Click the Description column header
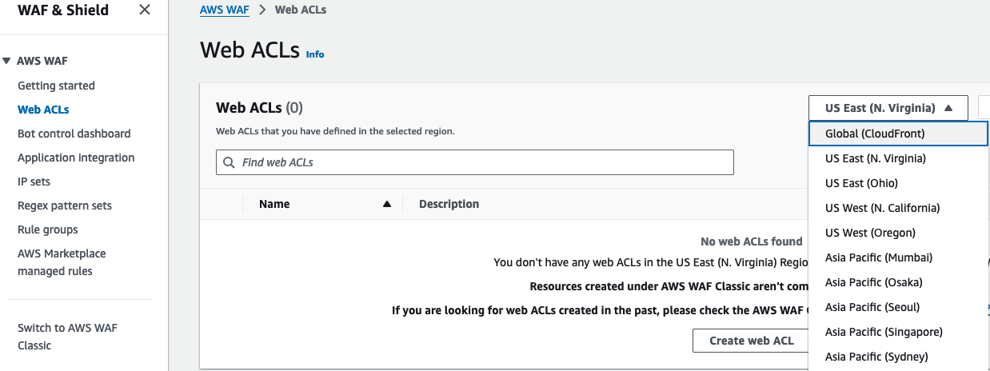 tap(449, 204)
